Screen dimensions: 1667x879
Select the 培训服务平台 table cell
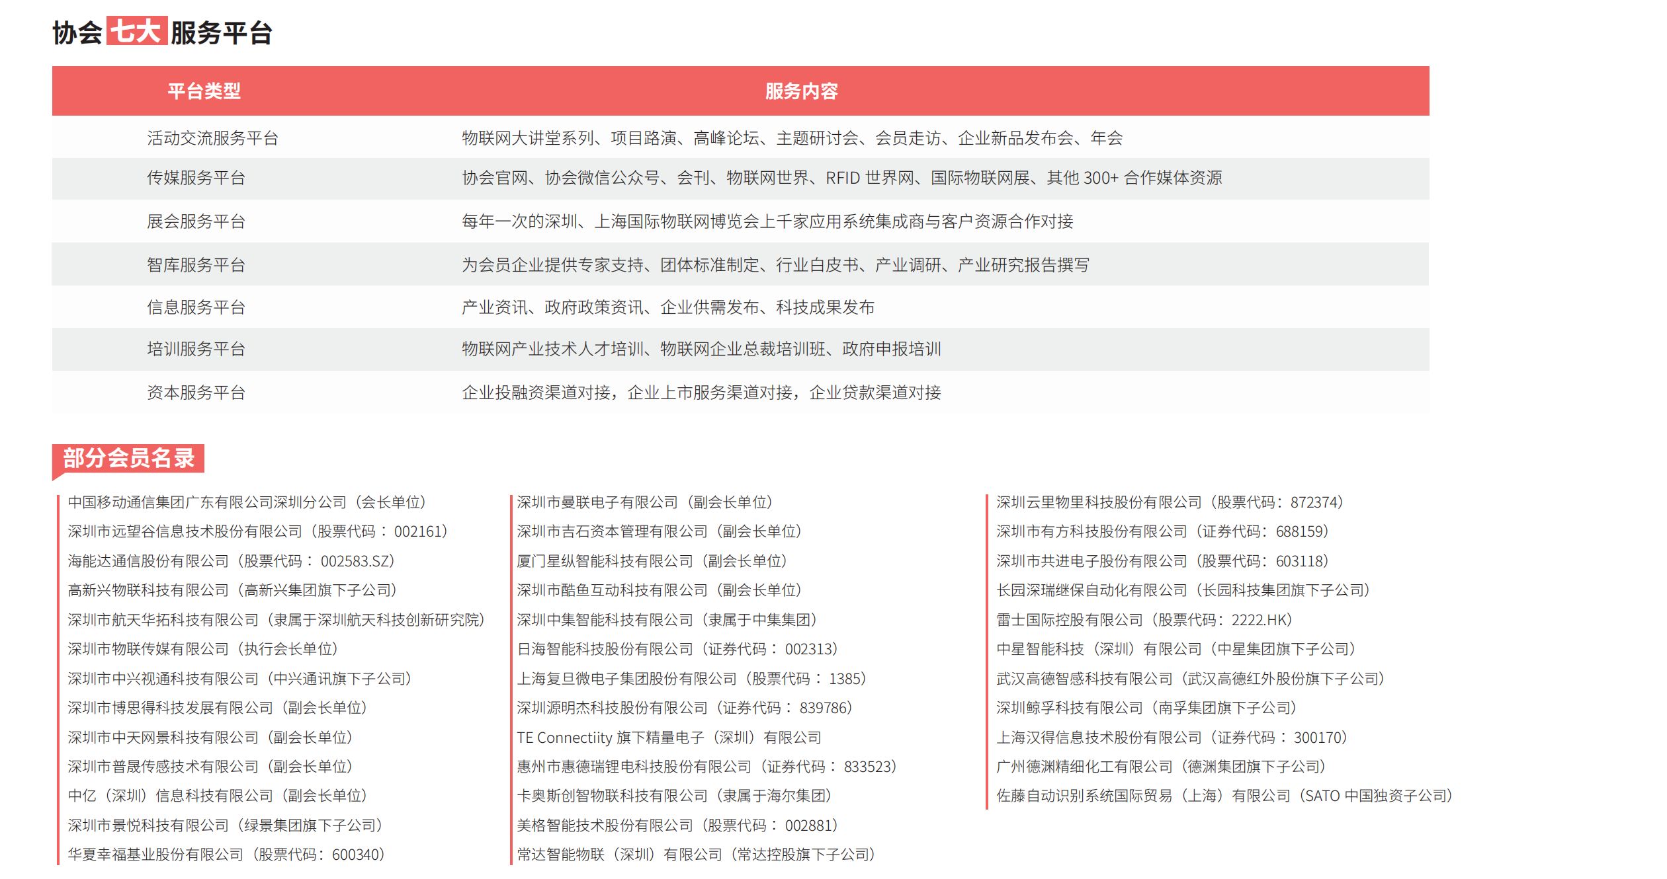[x=196, y=349]
